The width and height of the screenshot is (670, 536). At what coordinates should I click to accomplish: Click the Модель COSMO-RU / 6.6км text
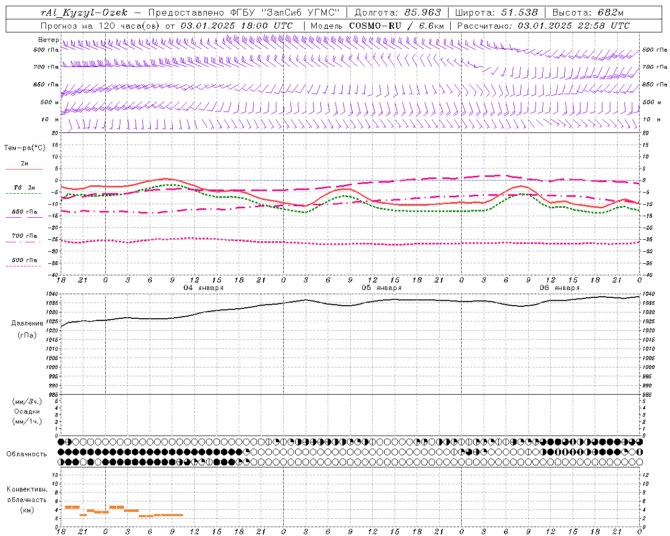click(377, 26)
